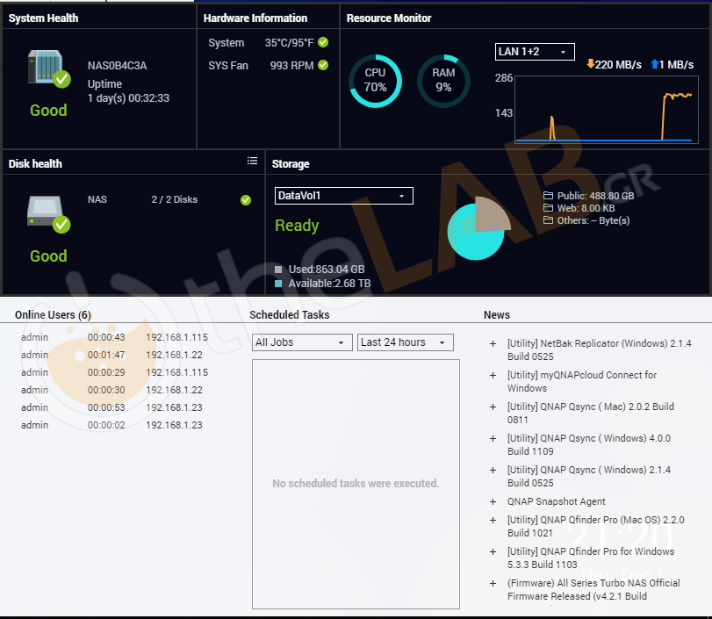
Task: Expand the Qsync (Windows) 4.0.0 news item
Action: point(493,439)
